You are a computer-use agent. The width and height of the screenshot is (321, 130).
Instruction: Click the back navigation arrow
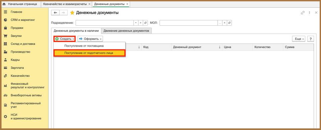tap(55, 13)
